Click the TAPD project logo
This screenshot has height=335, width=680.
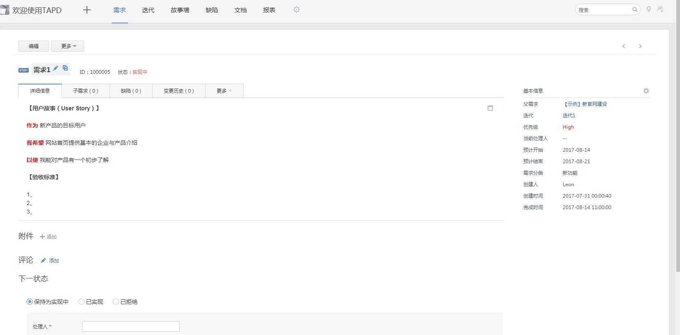tap(5, 10)
